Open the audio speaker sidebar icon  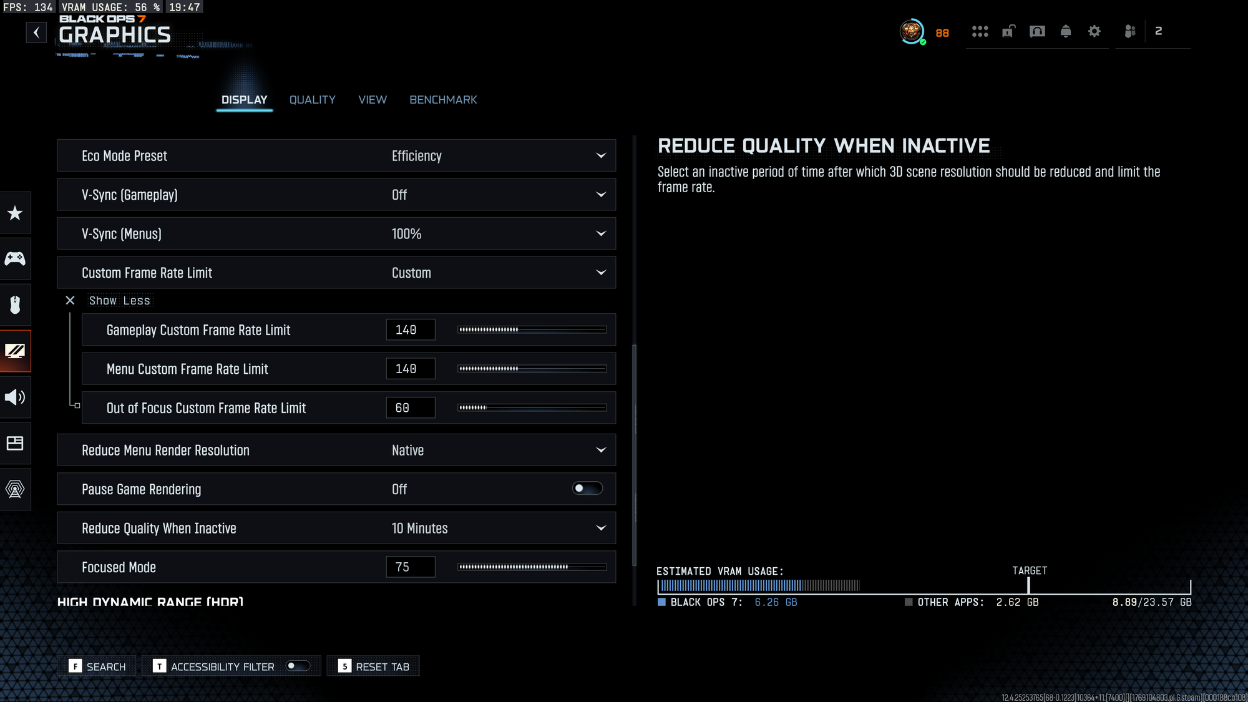15,397
